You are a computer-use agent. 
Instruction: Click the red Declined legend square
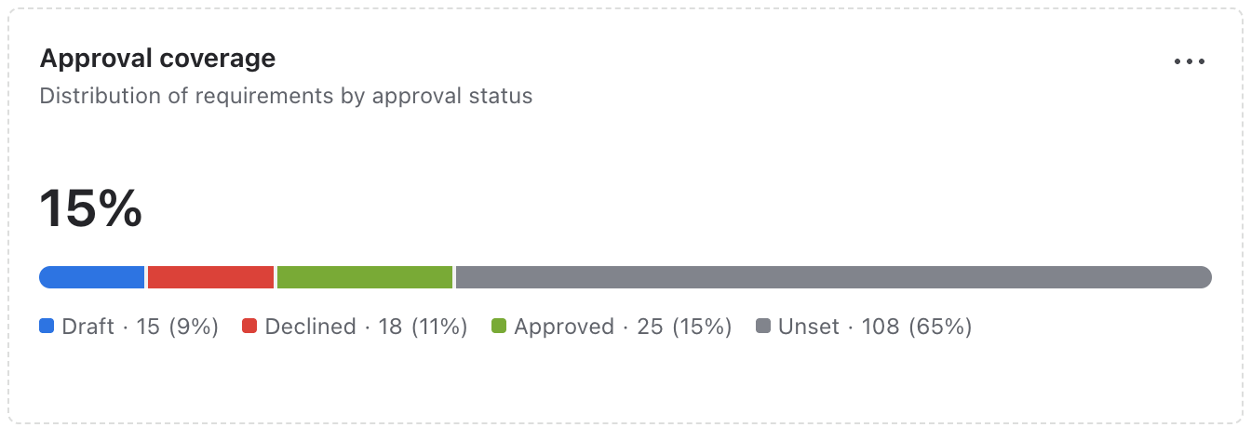[249, 327]
